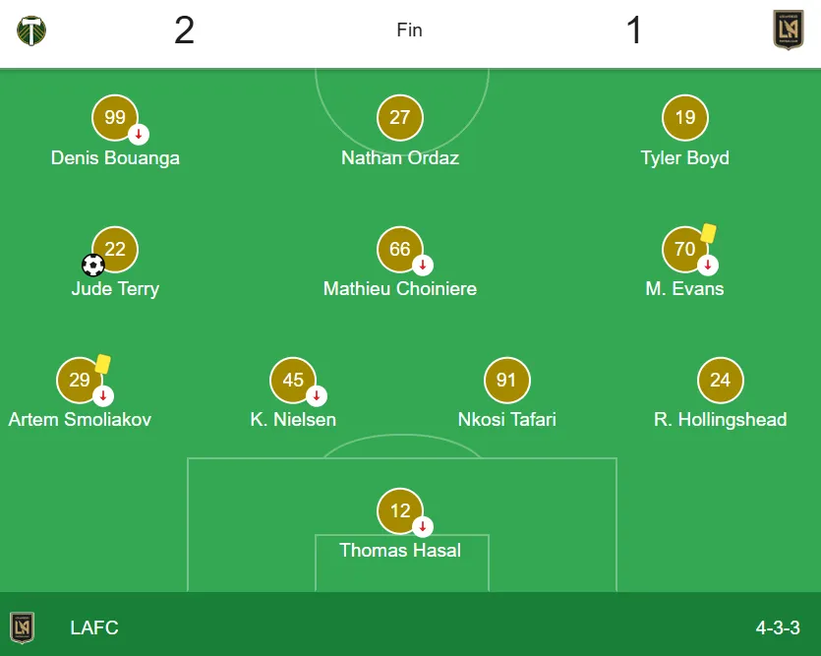Select Tyler Boyd's number 19 marker
821x656 pixels.
684,116
